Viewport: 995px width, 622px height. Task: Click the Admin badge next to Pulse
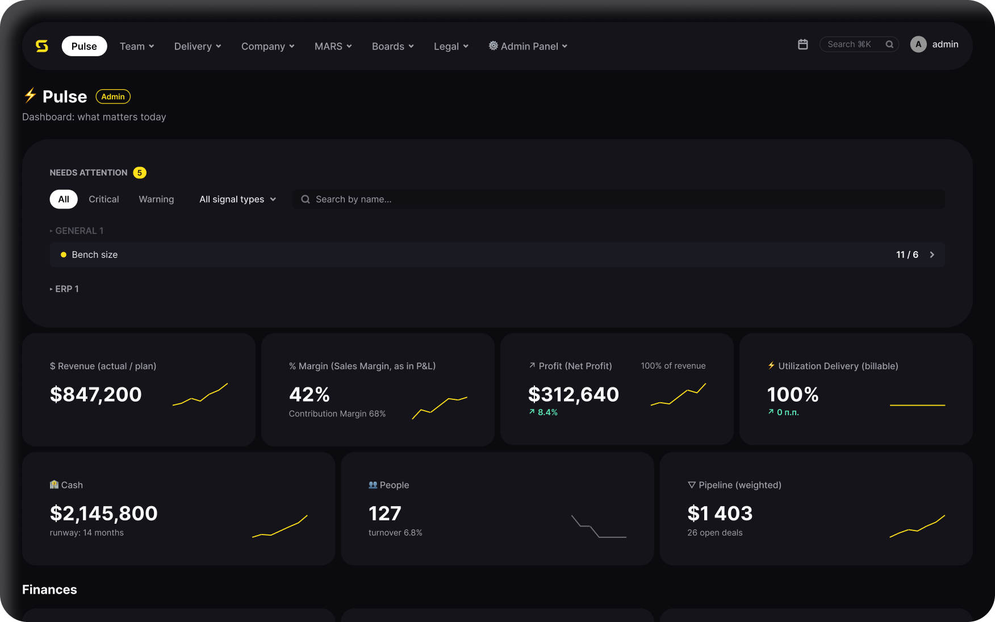[113, 97]
